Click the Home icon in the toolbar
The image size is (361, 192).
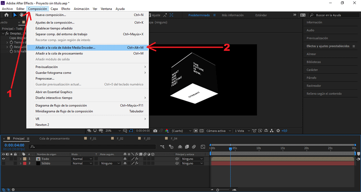[7, 15]
